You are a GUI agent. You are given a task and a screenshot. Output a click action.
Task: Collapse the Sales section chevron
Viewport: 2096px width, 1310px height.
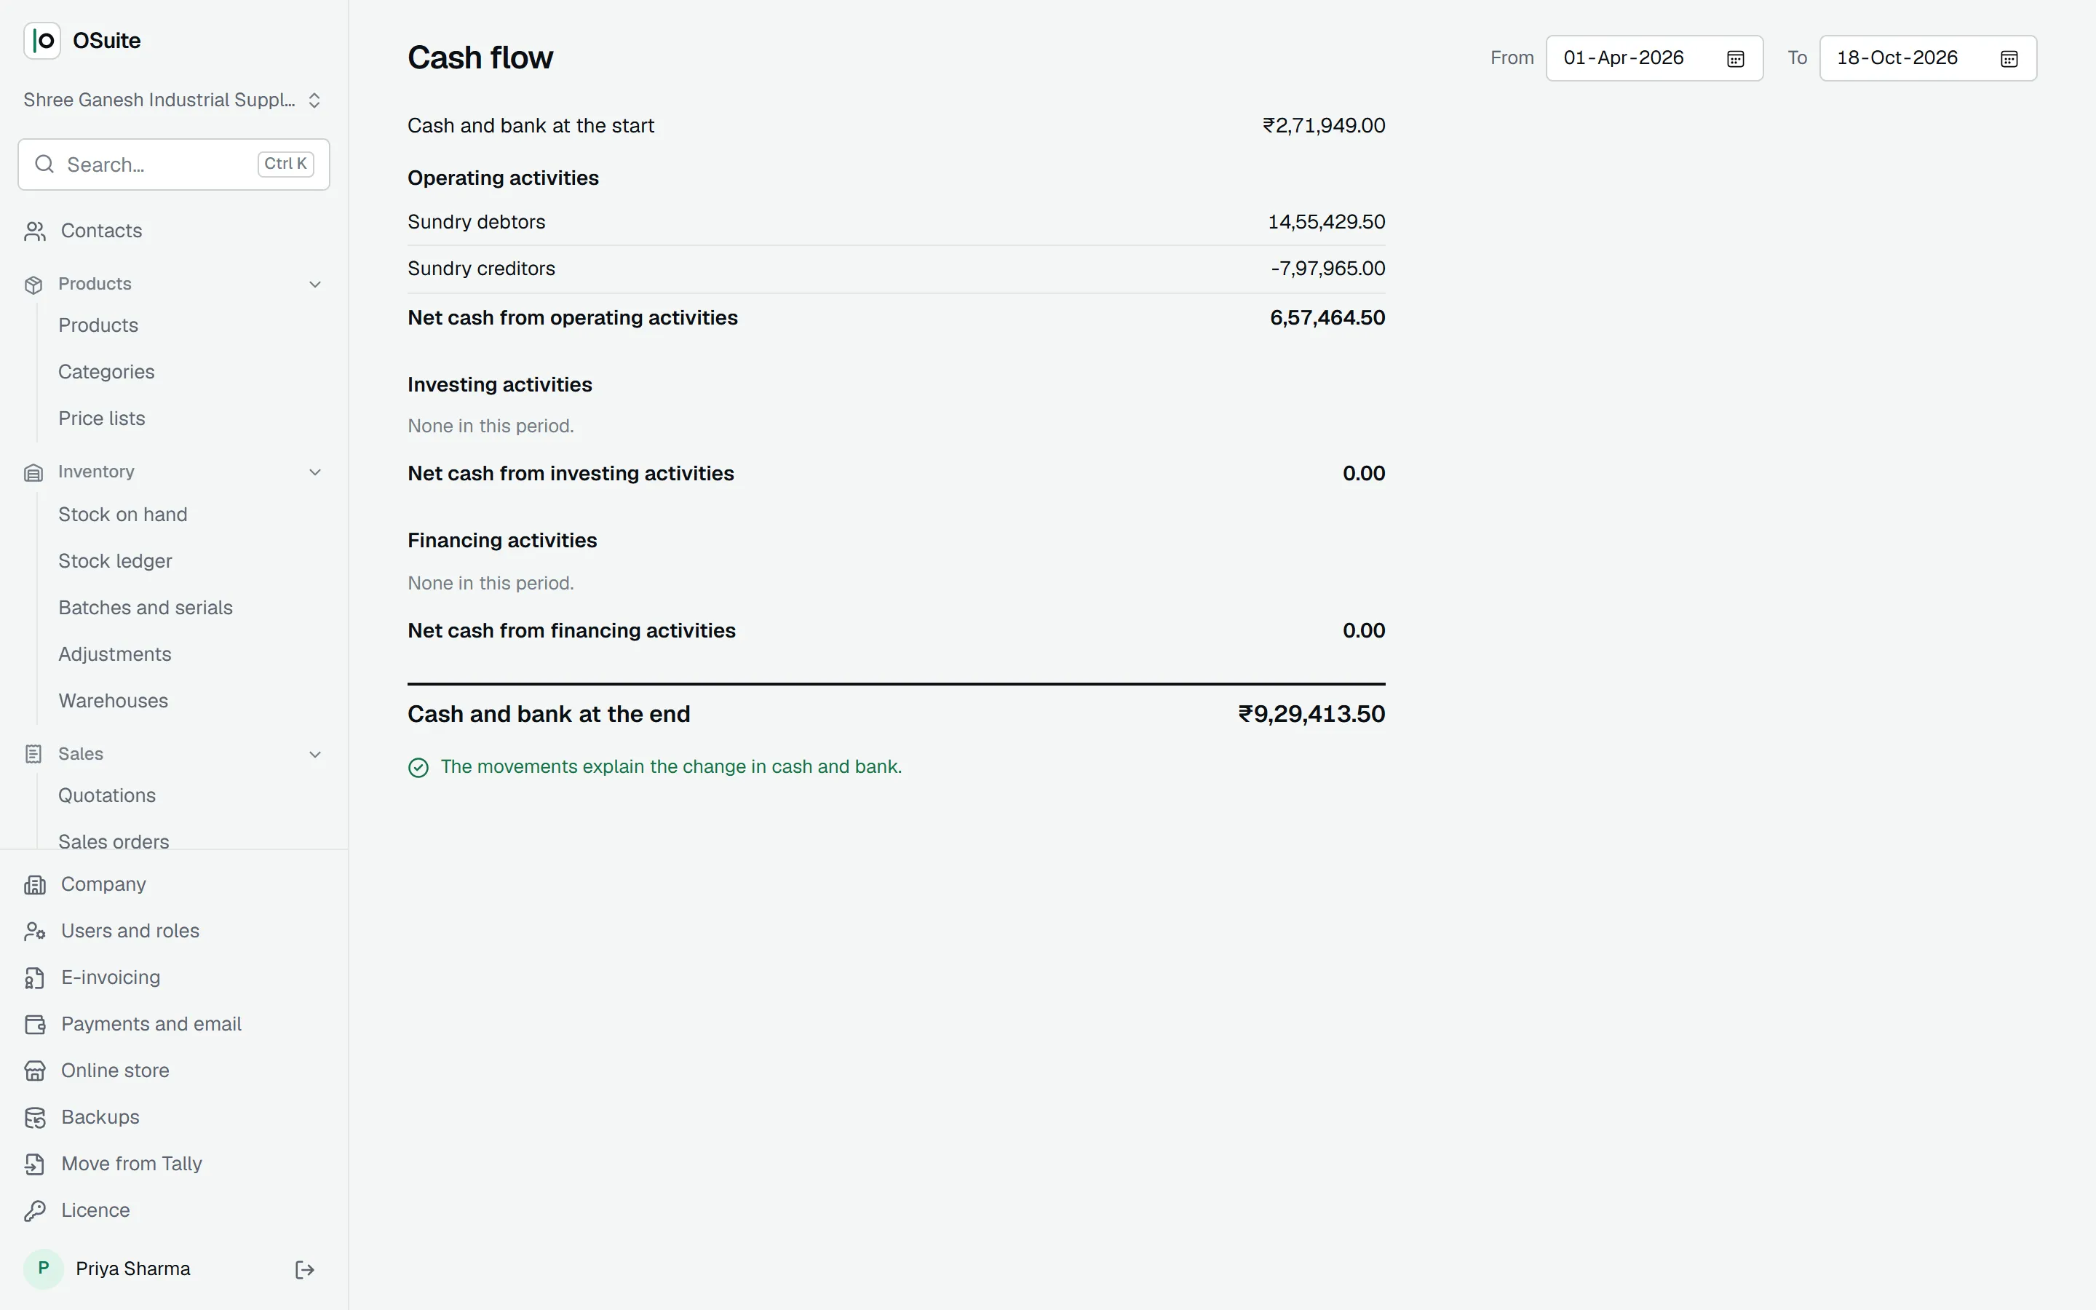click(x=315, y=755)
